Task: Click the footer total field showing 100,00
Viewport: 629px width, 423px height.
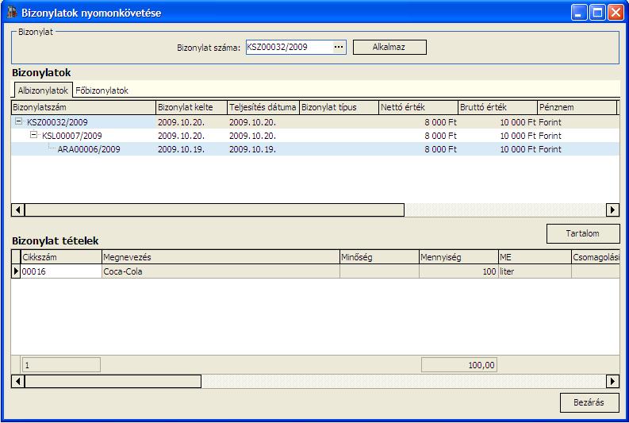Action: pyautogui.click(x=459, y=365)
